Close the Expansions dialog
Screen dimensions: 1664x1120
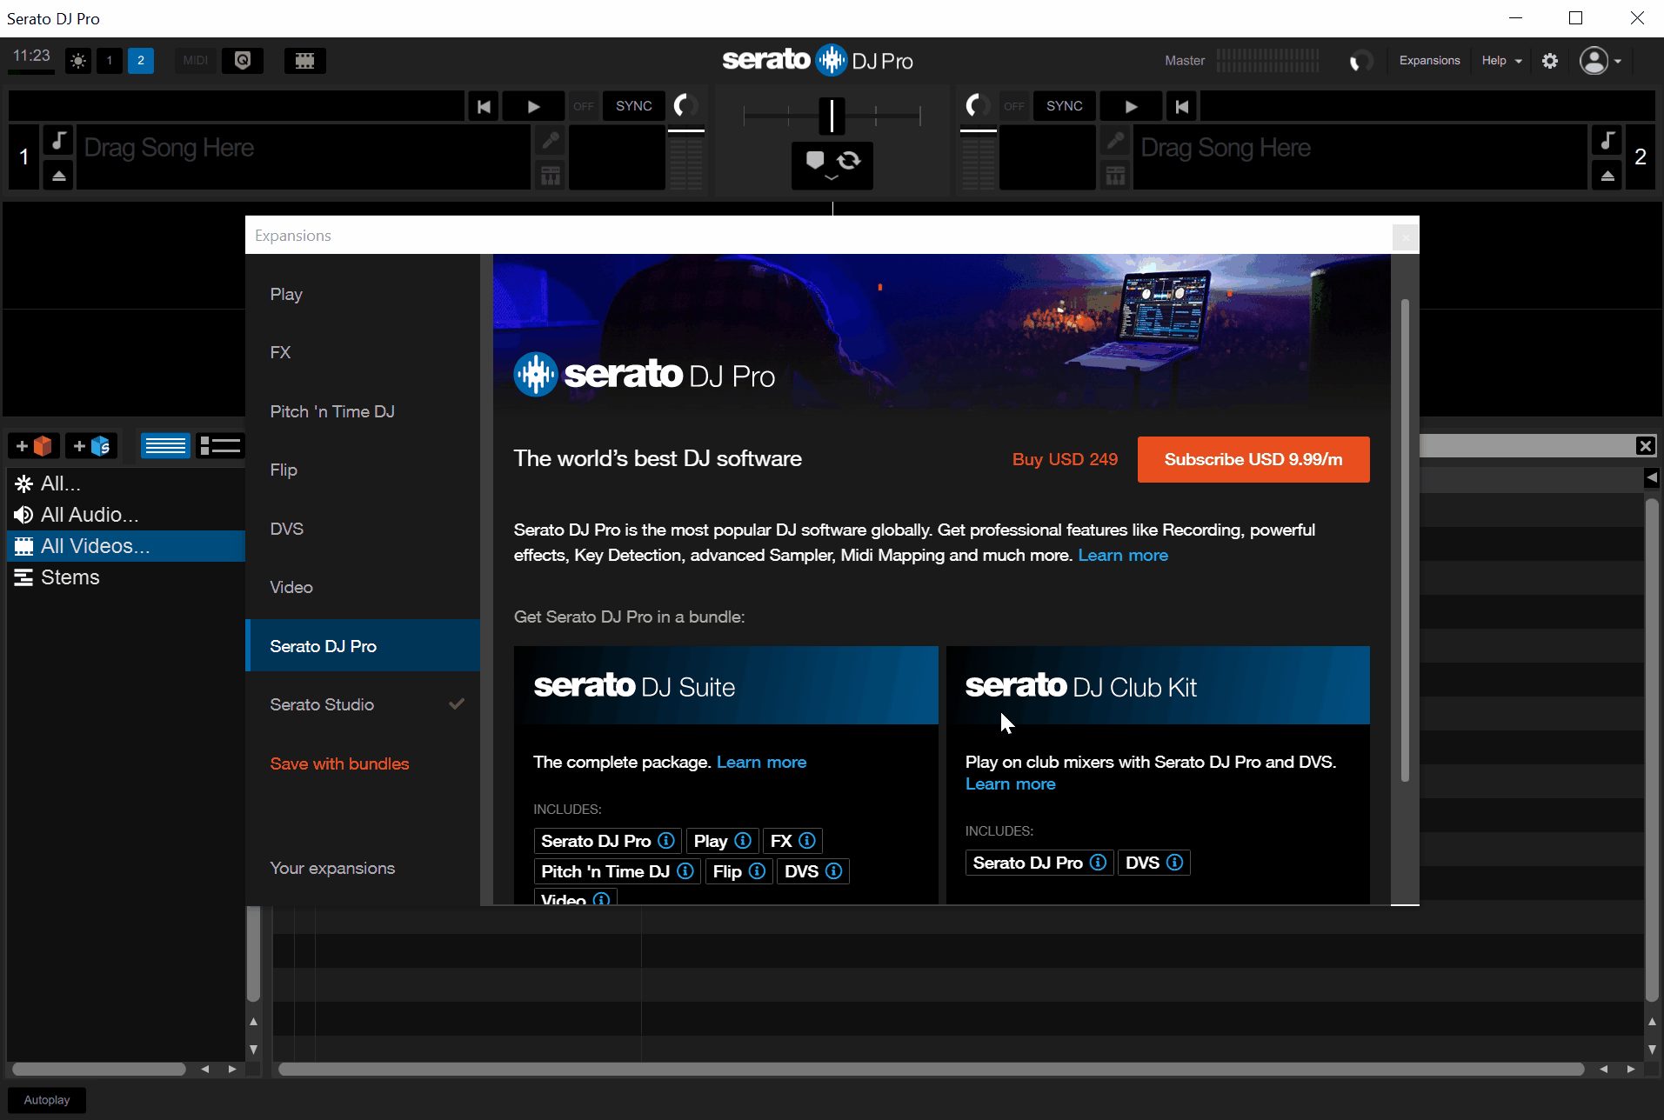(1405, 237)
